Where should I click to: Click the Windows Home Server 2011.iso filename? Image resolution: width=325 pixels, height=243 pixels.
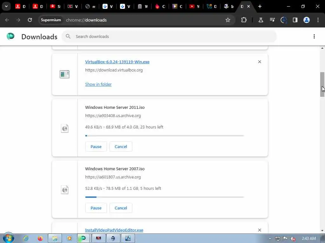(x=115, y=108)
